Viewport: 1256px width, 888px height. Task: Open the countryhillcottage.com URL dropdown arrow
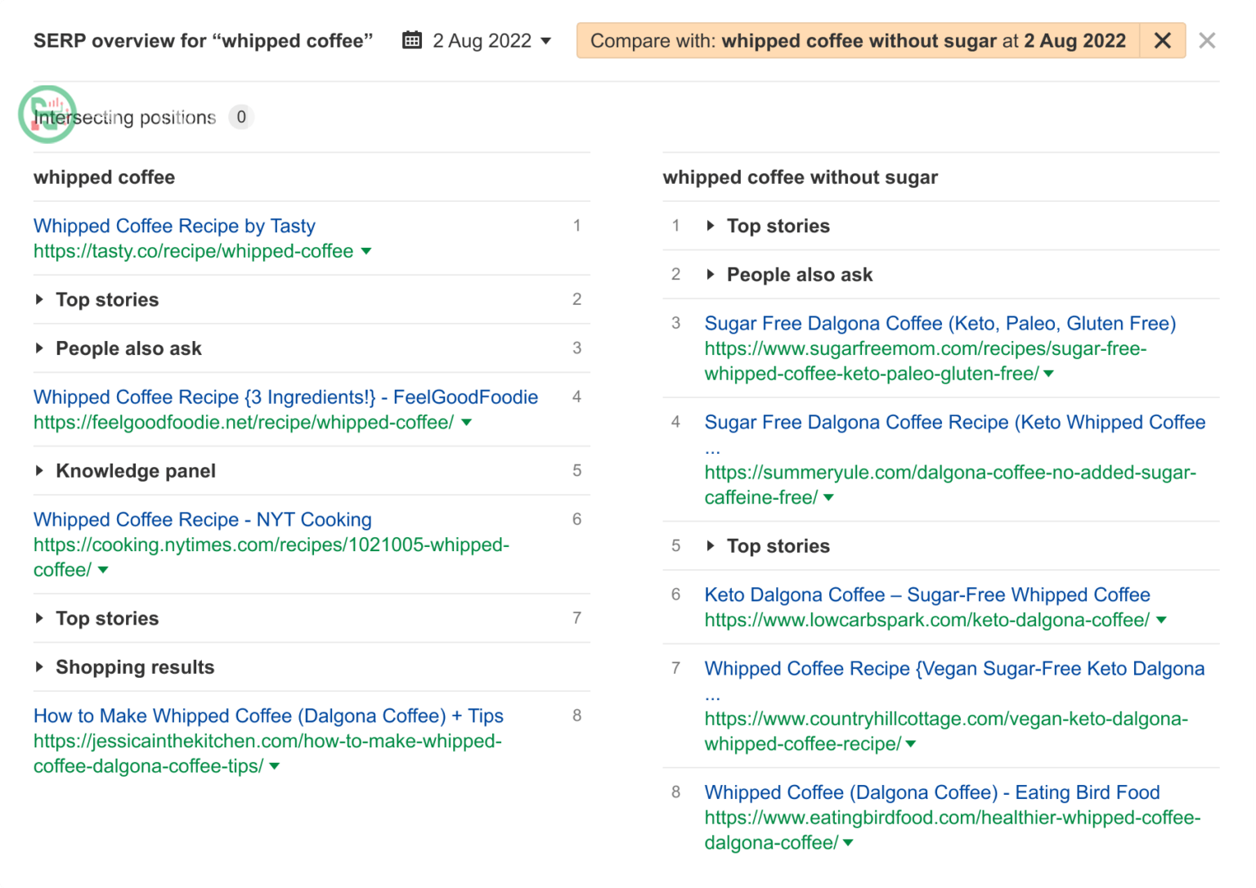[x=911, y=744]
